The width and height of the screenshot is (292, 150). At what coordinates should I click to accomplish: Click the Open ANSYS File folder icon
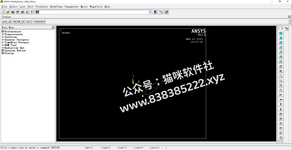8,12
